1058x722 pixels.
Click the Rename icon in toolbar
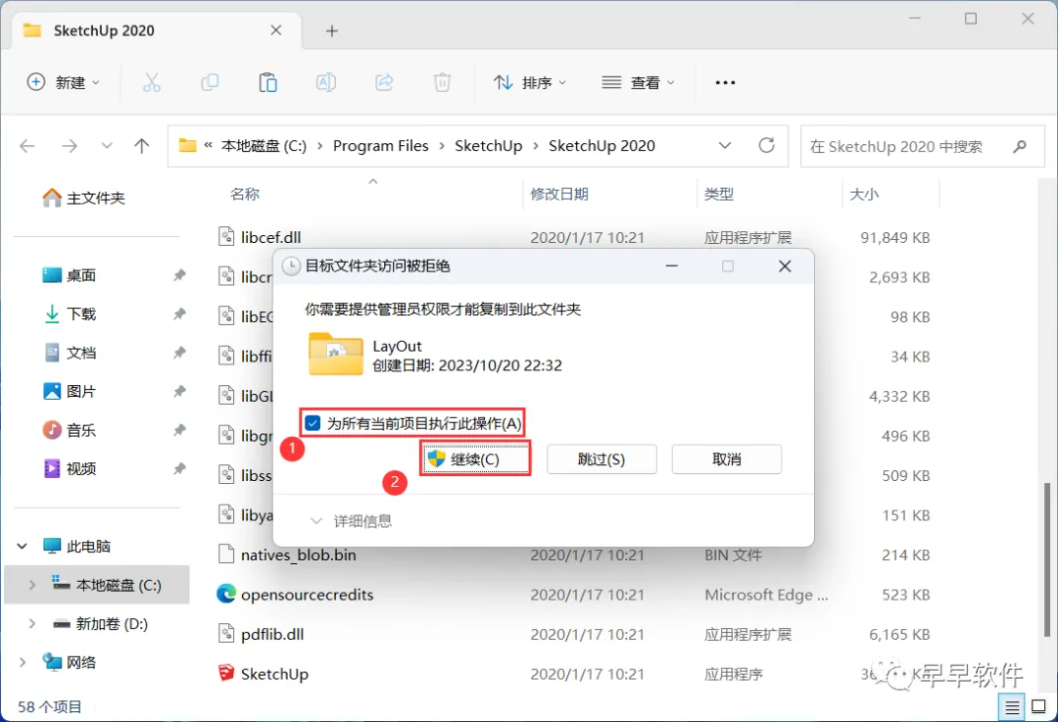coord(326,82)
